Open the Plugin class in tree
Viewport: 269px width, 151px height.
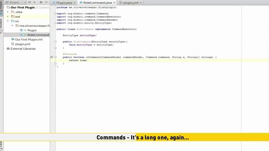click(x=32, y=30)
